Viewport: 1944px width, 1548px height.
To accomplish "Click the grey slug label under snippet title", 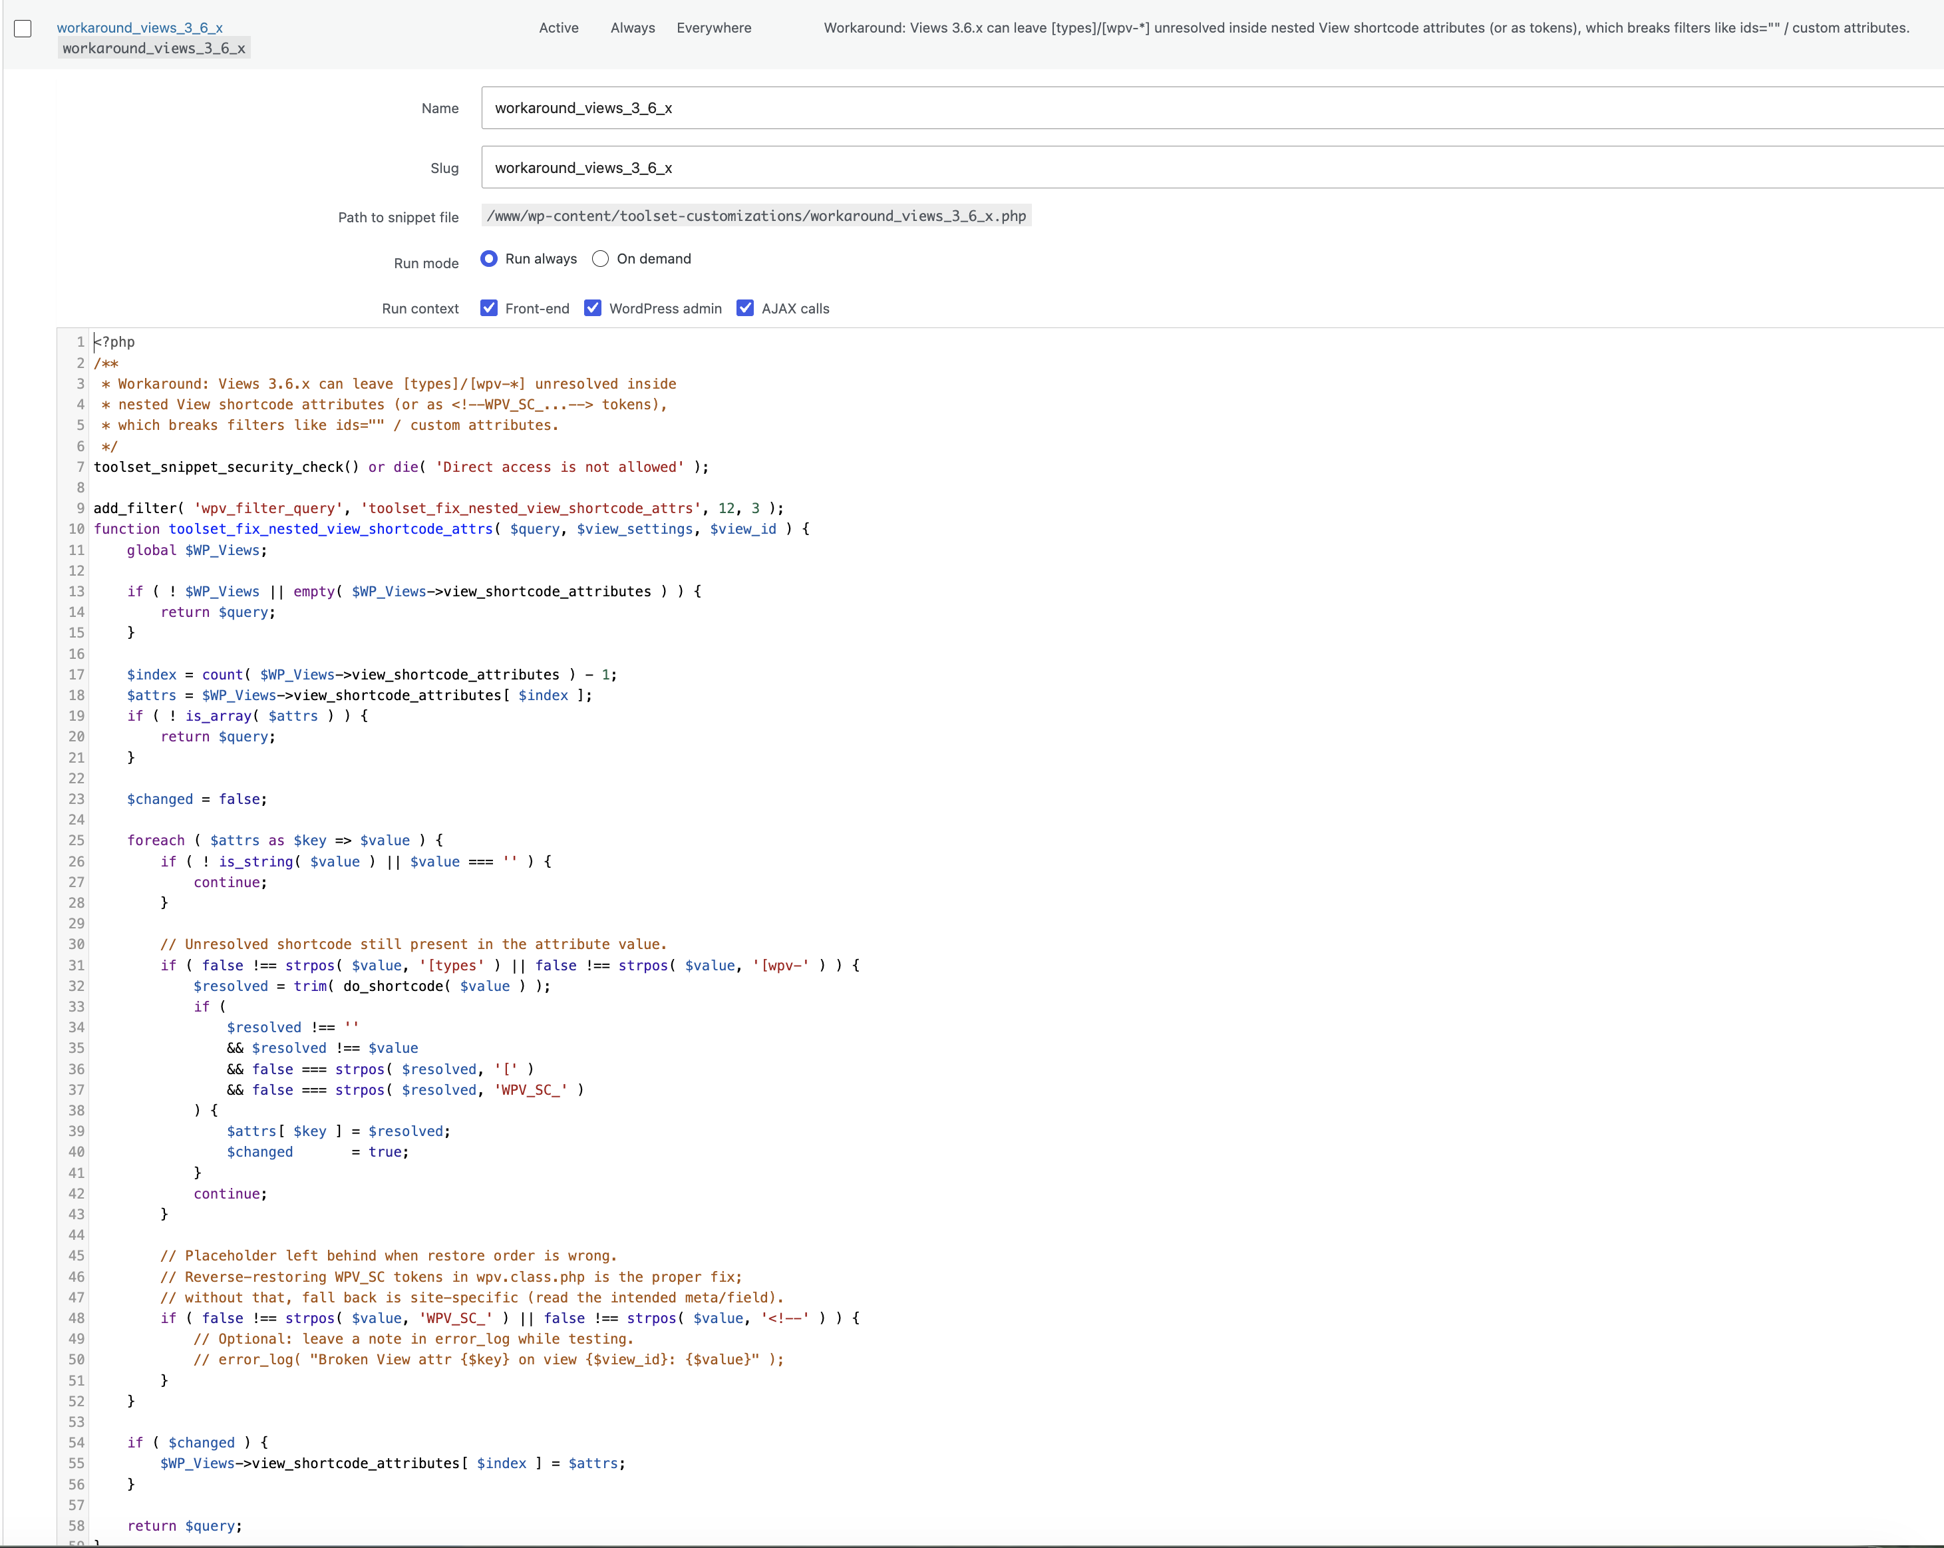I will click(154, 49).
